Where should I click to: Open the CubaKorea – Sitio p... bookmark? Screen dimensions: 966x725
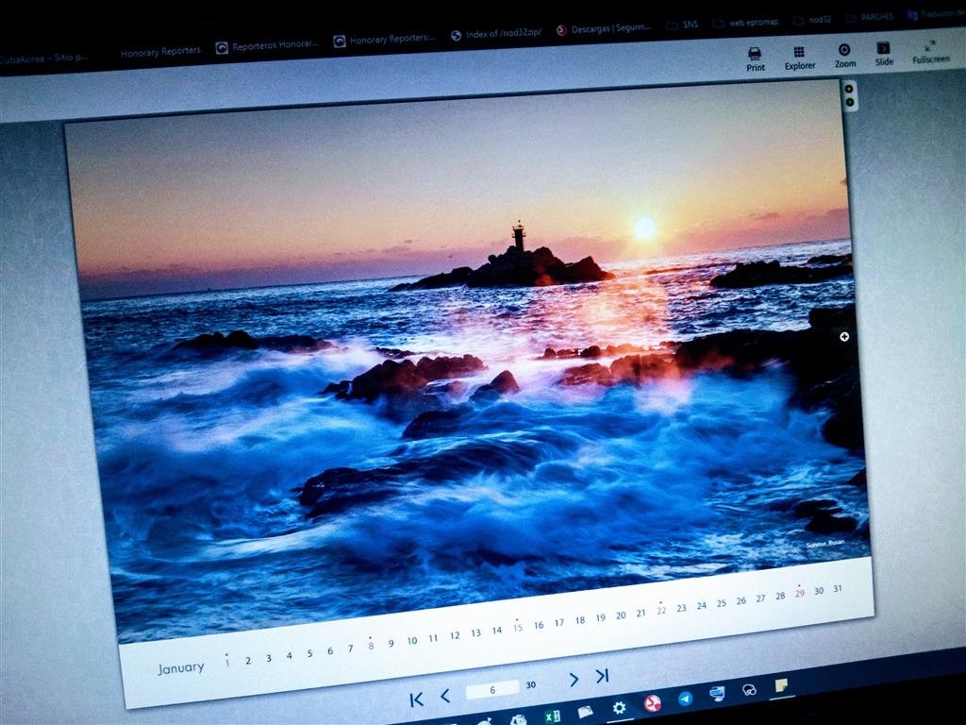click(43, 59)
